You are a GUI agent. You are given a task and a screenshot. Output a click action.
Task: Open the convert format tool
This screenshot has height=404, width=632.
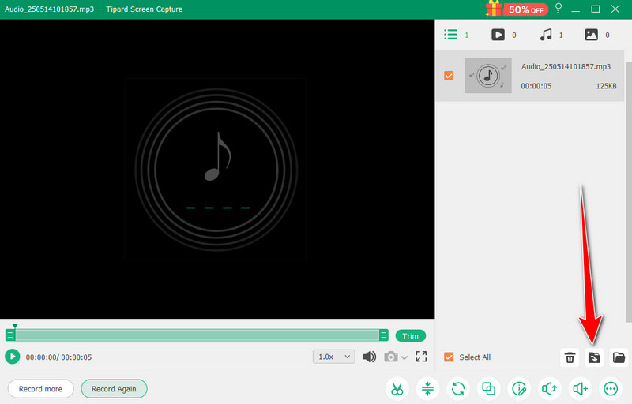(x=458, y=389)
